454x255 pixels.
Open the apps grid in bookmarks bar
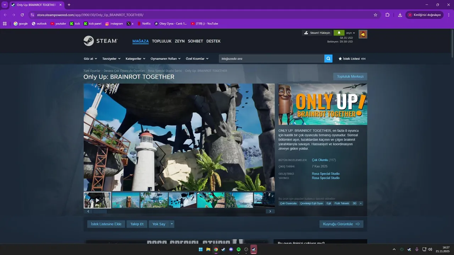coord(5,24)
